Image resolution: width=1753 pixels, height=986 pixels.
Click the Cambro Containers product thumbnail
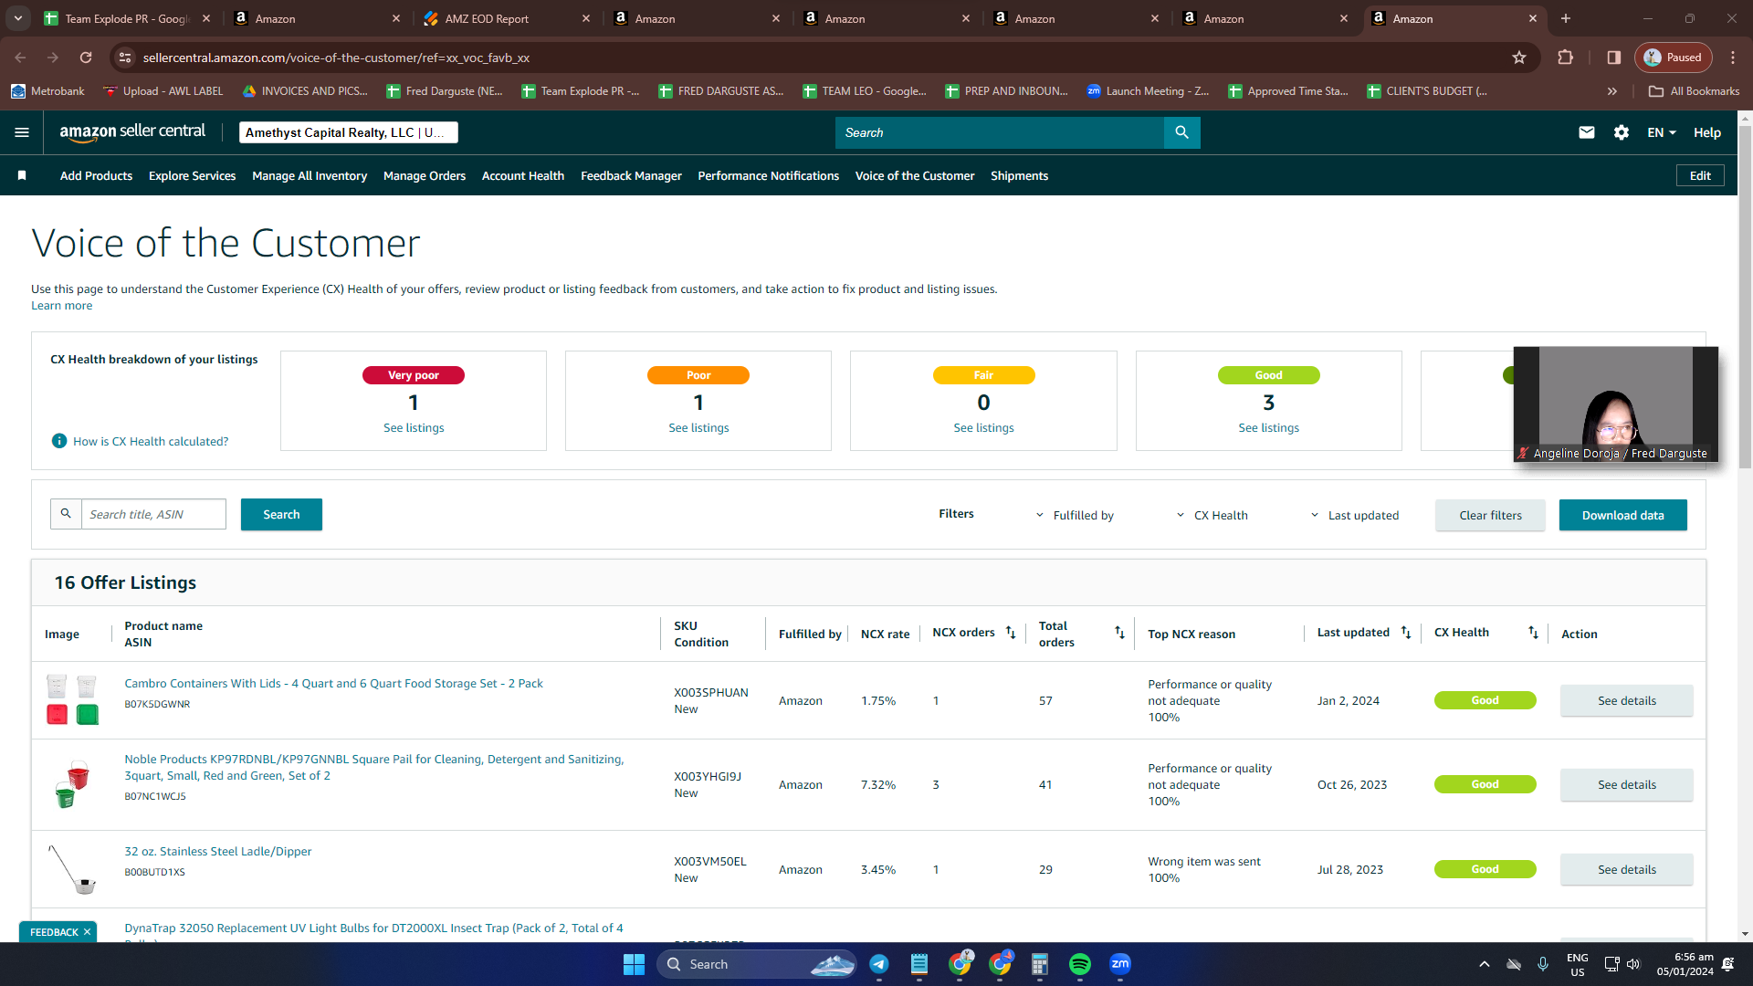click(72, 699)
